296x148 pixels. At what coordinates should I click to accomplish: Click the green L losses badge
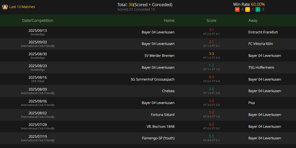point(258,9)
